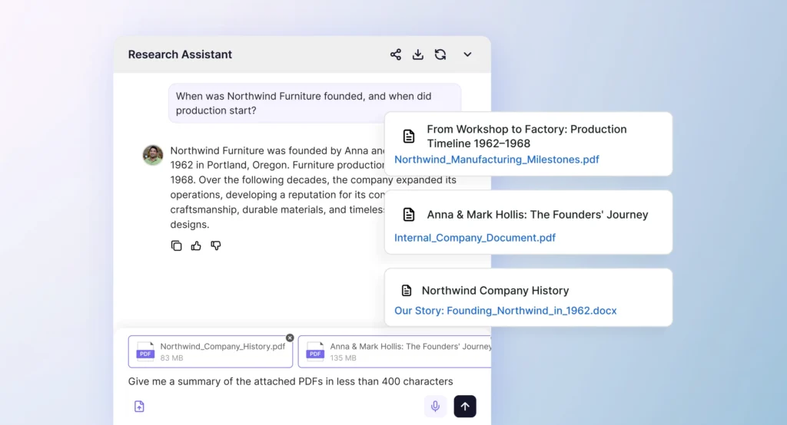Send the message with arrow button
Screen dimensions: 787x425
click(x=465, y=407)
